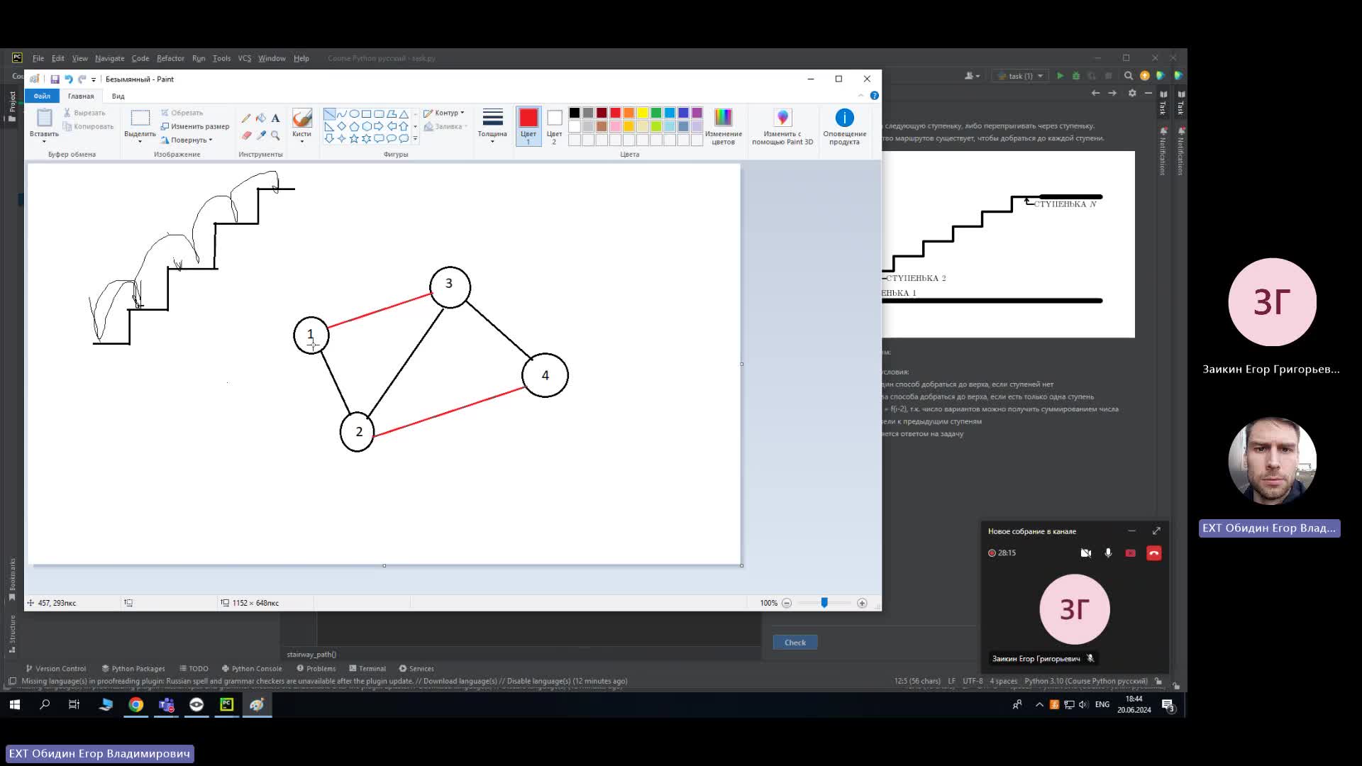This screenshot has width=1362, height=766.
Task: Switch to the Вид tab in Paint
Action: pyautogui.click(x=118, y=96)
